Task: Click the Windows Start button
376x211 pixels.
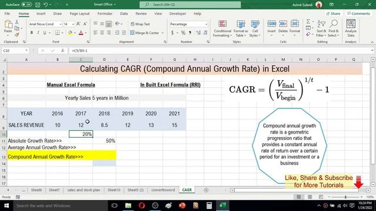Action: [6, 206]
